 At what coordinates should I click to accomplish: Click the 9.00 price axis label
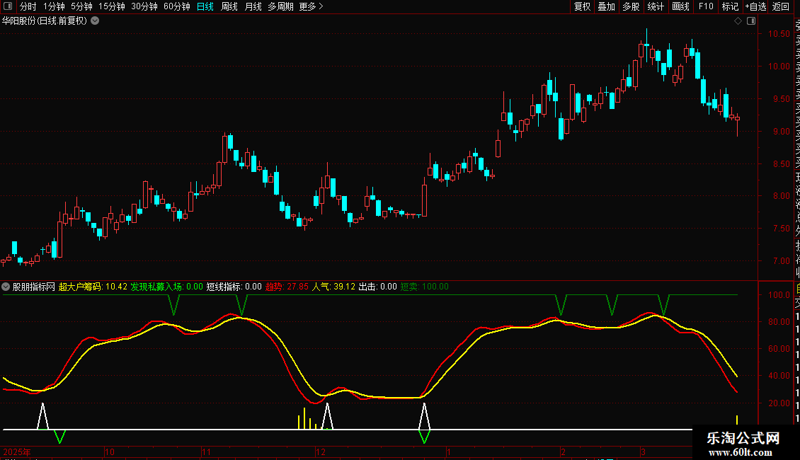[781, 131]
